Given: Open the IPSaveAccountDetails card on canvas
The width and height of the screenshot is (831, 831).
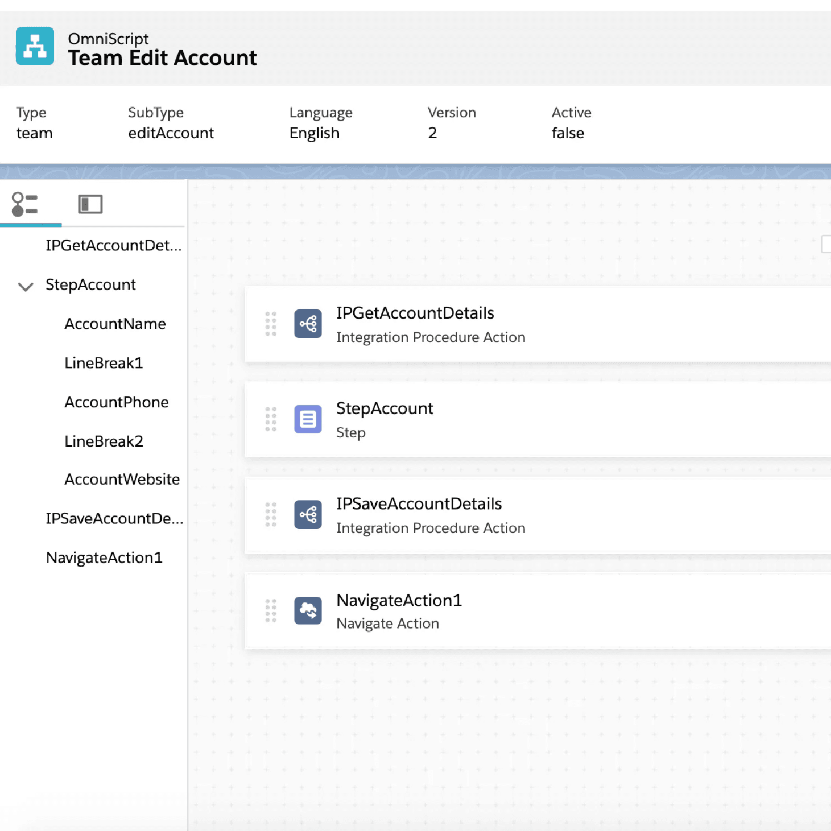Looking at the screenshot, I should pyautogui.click(x=538, y=515).
